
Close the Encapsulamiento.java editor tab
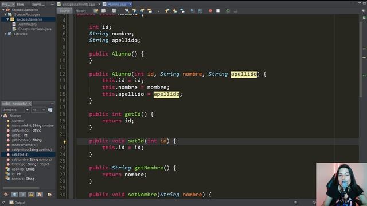[x=99, y=4]
